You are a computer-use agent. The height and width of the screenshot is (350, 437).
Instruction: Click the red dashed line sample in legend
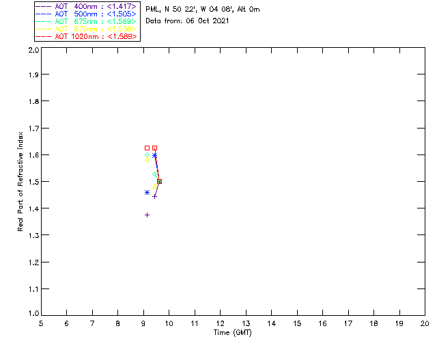click(44, 36)
